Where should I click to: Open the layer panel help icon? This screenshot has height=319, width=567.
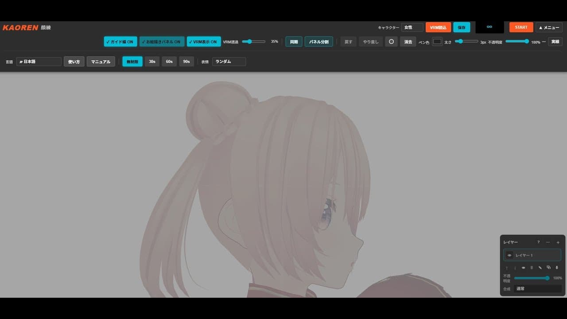[x=538, y=242]
